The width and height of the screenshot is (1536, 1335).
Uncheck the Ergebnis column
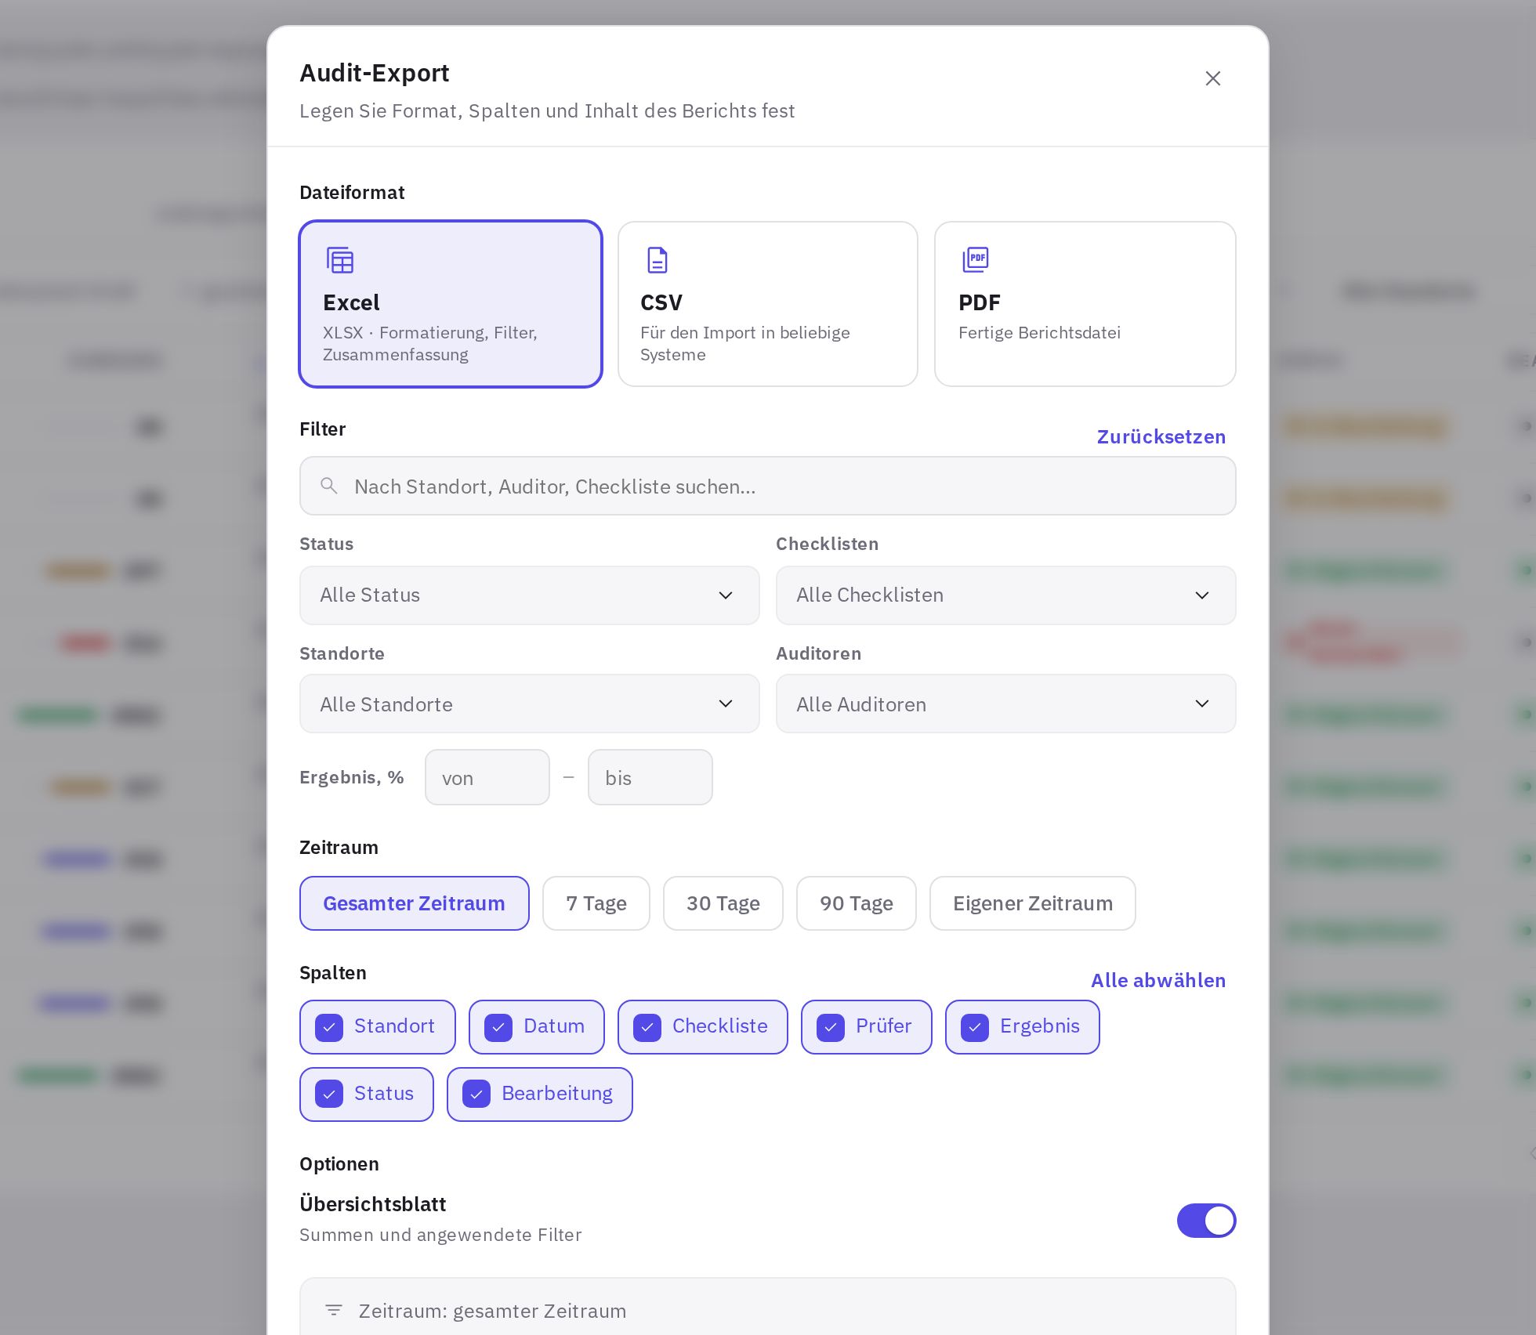1023,1027
